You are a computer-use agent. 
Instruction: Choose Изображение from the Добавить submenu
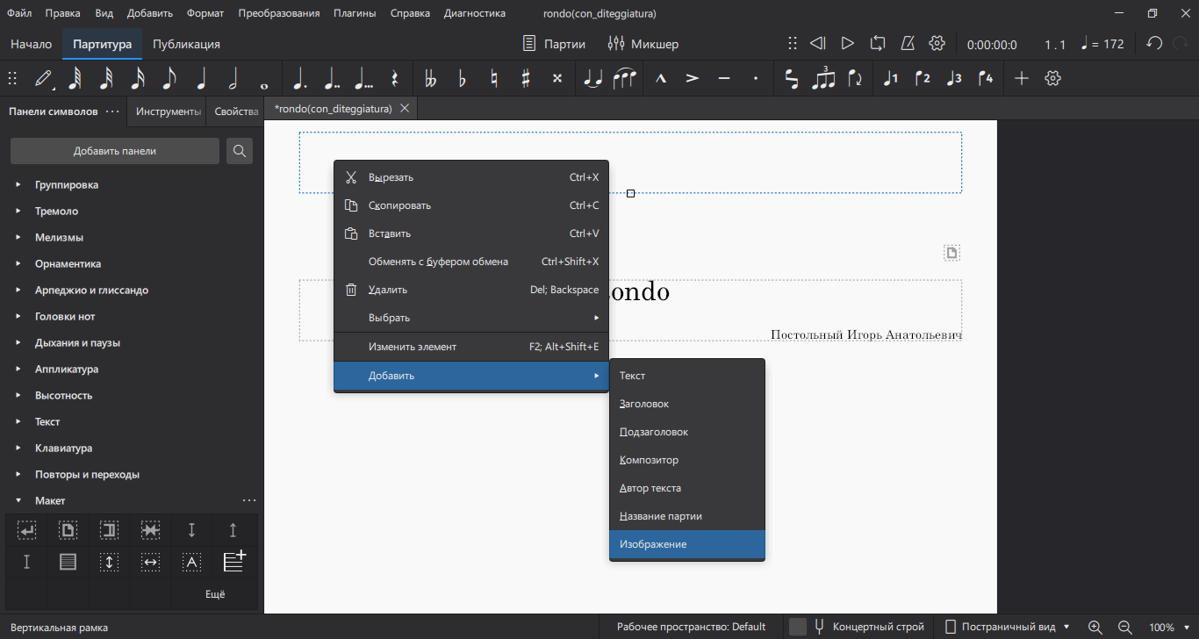(687, 544)
